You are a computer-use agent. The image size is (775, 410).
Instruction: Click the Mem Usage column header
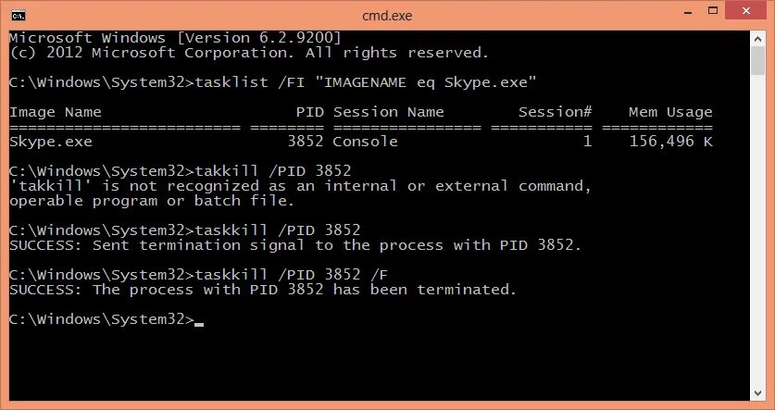click(670, 113)
